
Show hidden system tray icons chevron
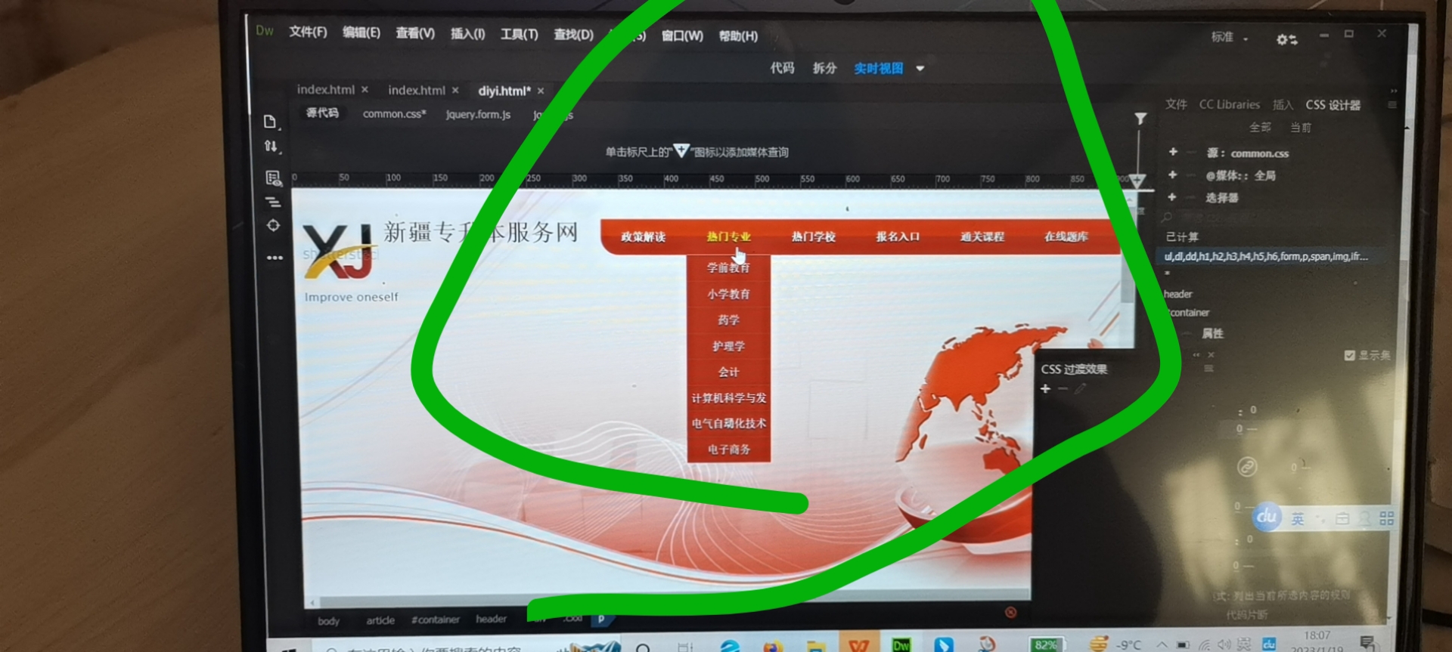coord(1161,644)
